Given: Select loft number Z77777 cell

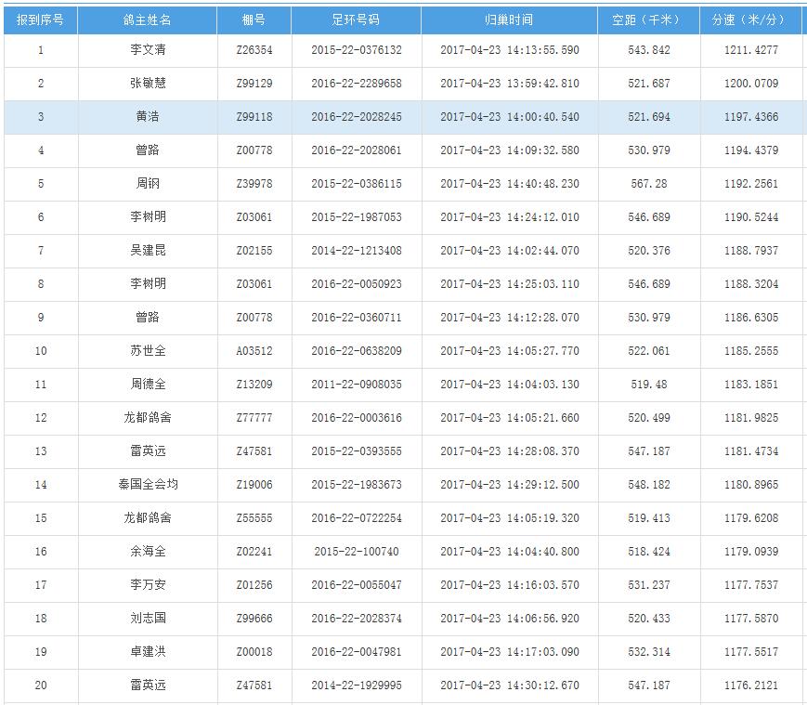Looking at the screenshot, I should (x=254, y=418).
